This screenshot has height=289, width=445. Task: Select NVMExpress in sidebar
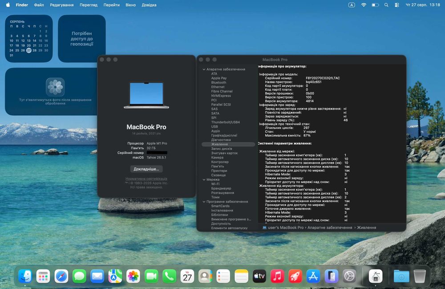coord(221,96)
